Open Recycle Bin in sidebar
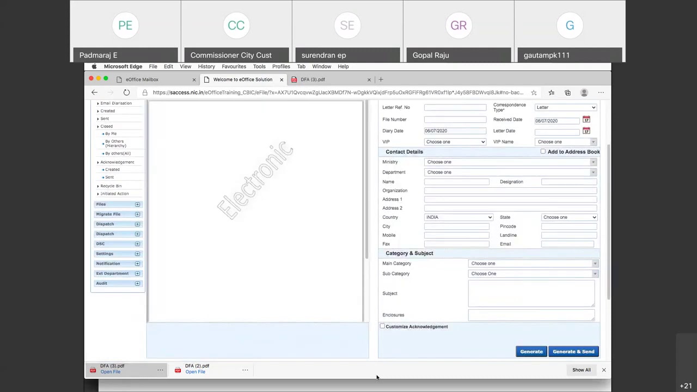The height and width of the screenshot is (392, 697). [x=111, y=186]
